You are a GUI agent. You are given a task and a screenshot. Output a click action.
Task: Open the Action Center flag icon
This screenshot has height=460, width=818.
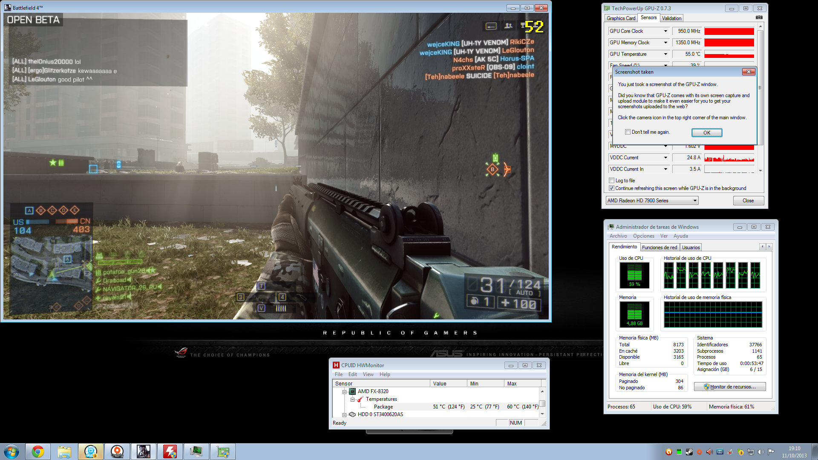coord(771,452)
